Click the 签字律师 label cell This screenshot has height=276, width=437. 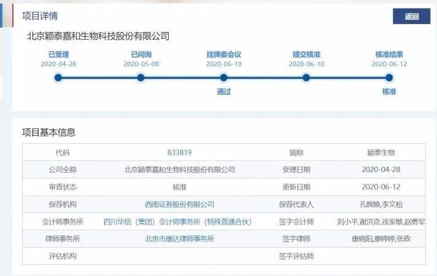296,239
